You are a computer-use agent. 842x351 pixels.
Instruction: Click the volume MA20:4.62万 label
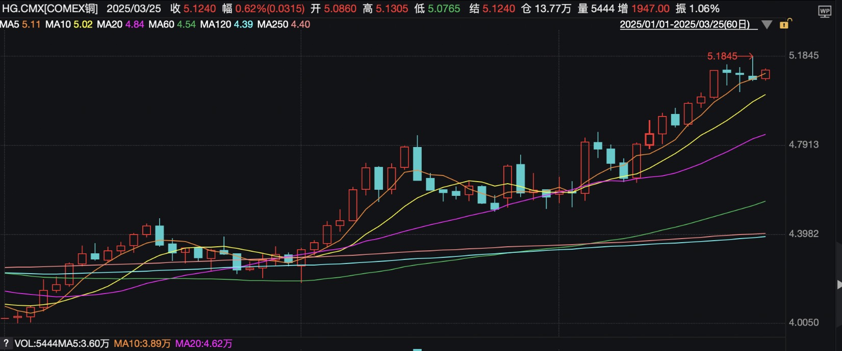click(204, 344)
